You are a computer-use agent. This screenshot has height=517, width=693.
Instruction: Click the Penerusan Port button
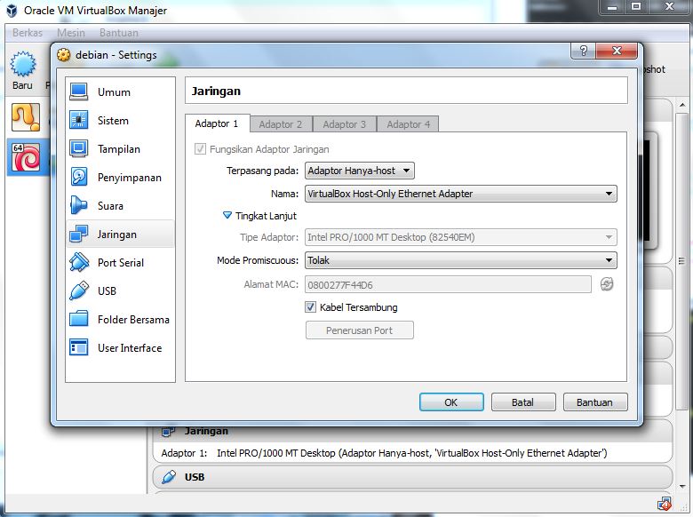[x=359, y=330]
